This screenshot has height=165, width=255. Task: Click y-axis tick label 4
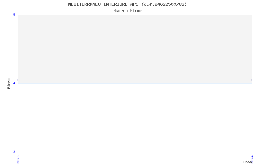(x=14, y=83)
